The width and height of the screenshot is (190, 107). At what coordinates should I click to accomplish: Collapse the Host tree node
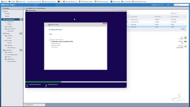pos(3,11)
